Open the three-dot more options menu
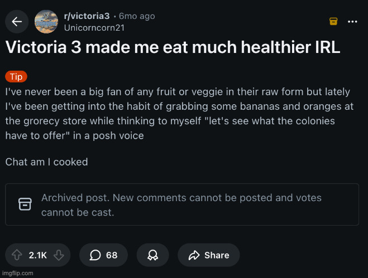 (352, 21)
